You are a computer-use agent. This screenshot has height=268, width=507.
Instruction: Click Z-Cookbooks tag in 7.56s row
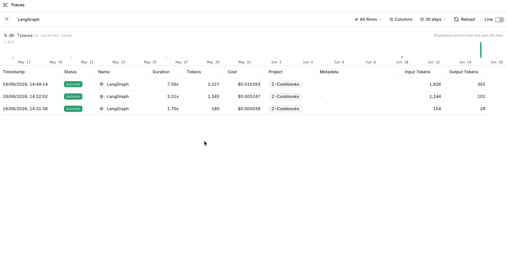click(x=285, y=84)
